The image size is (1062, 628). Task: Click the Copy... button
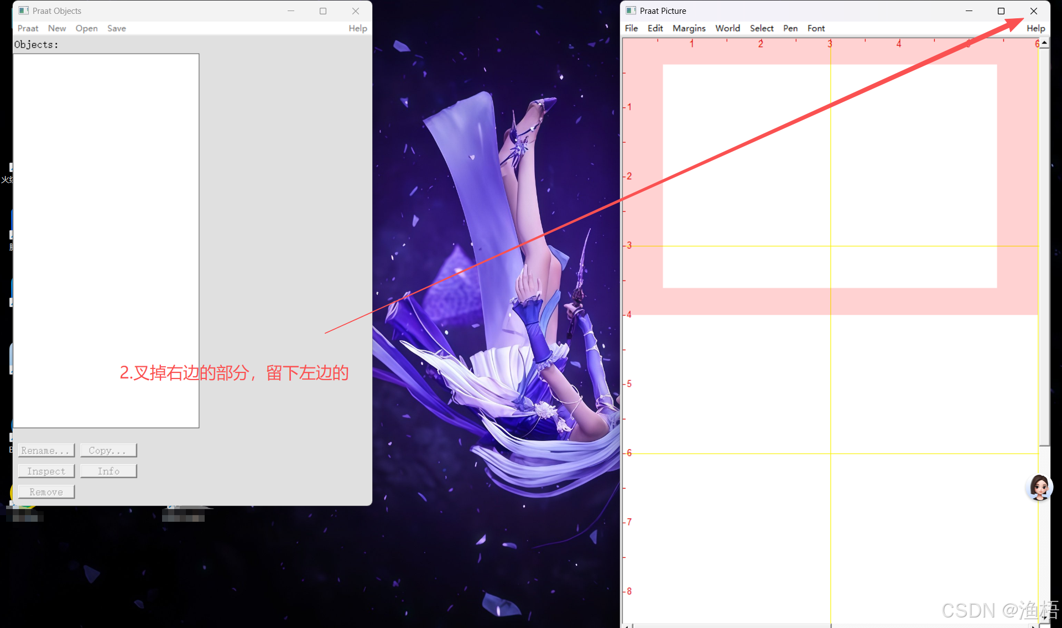click(108, 450)
